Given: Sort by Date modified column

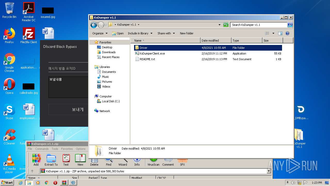Looking at the screenshot, I should [x=216, y=41].
